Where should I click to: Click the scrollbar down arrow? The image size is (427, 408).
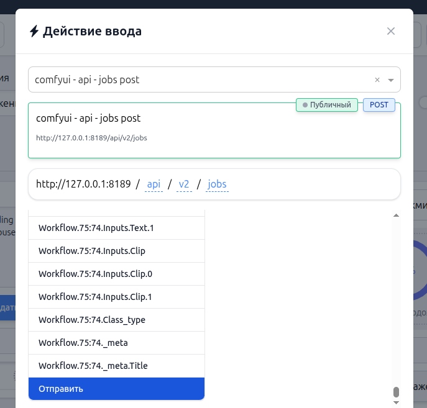point(396,402)
